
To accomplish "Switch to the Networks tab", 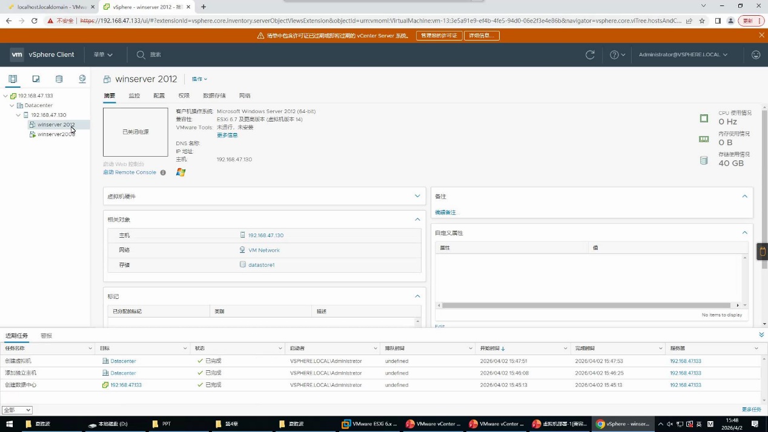I will pyautogui.click(x=245, y=96).
